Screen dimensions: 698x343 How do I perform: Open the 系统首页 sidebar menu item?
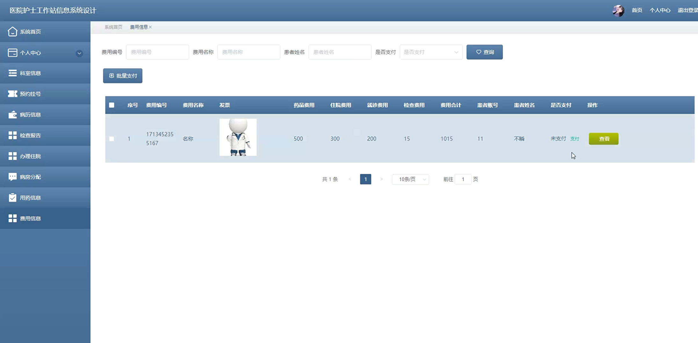(45, 32)
